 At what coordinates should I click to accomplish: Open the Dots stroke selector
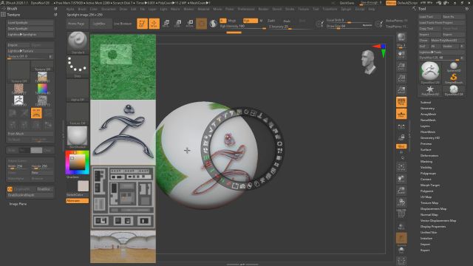(78, 66)
